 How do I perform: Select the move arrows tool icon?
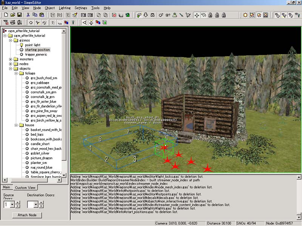coord(197,15)
